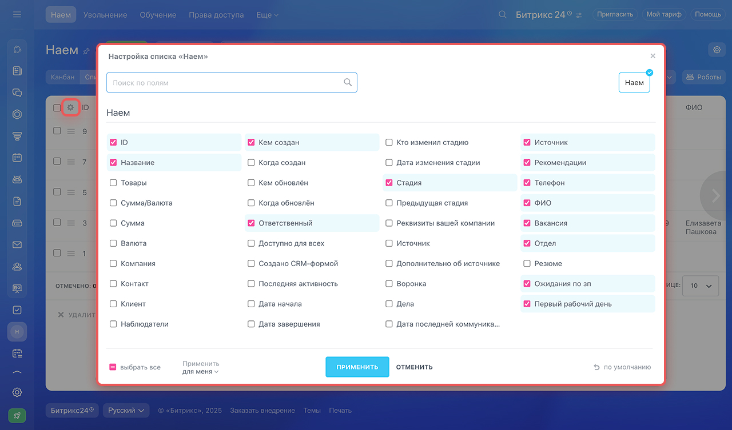Select the Наем section chip in dialog

click(x=634, y=82)
